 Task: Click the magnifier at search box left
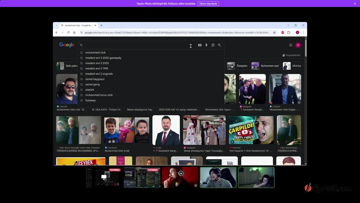coord(81,45)
